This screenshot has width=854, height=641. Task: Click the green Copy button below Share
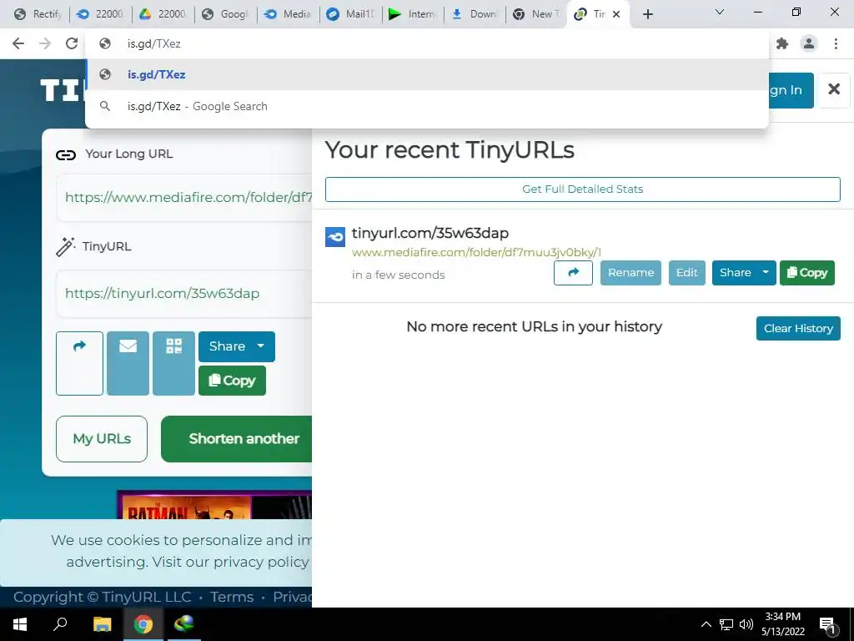232,381
